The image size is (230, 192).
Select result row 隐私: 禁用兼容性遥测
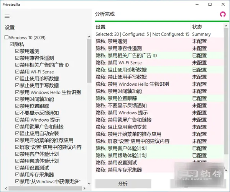click(159, 49)
